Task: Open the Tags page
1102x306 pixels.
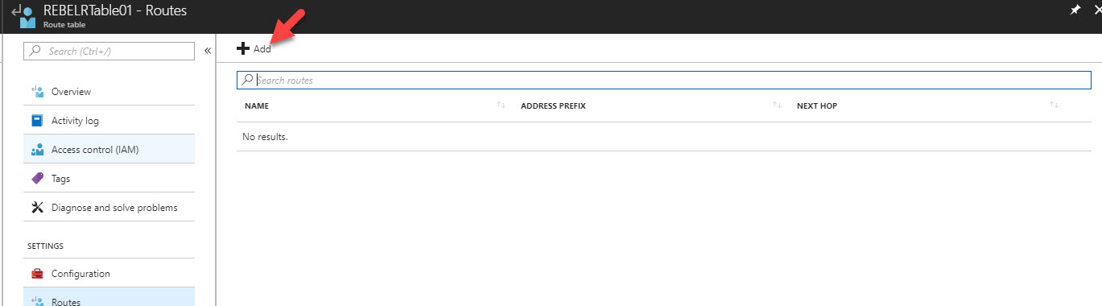Action: click(109, 179)
